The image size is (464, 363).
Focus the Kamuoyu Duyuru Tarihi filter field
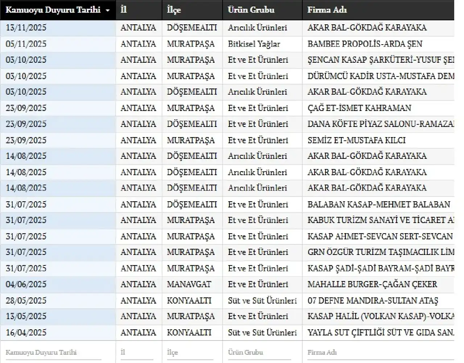point(54,352)
